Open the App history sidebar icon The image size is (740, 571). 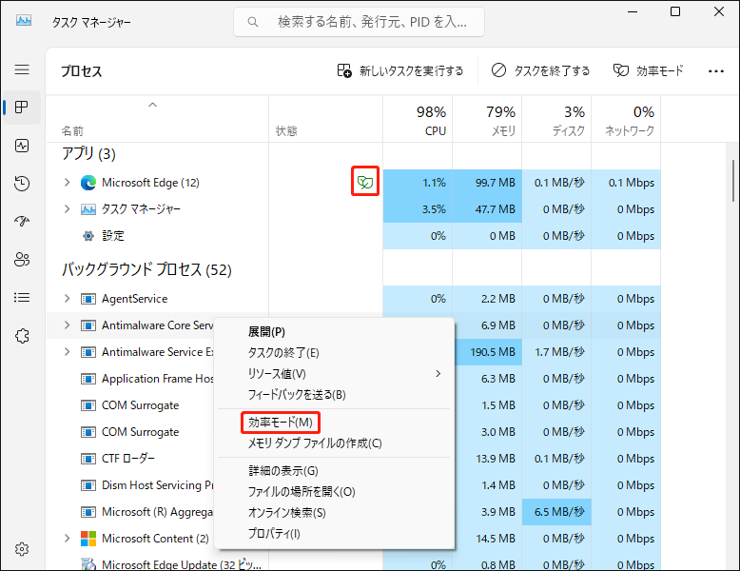click(x=22, y=184)
